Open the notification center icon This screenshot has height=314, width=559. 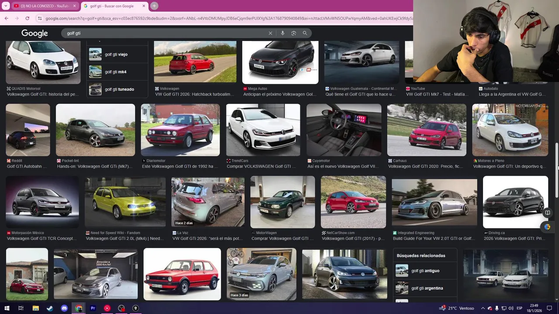click(x=550, y=308)
